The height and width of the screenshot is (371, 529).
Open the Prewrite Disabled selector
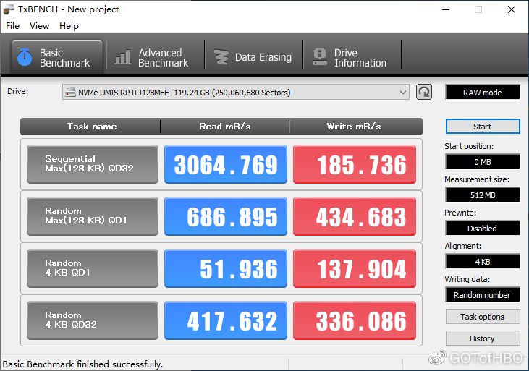coord(482,228)
